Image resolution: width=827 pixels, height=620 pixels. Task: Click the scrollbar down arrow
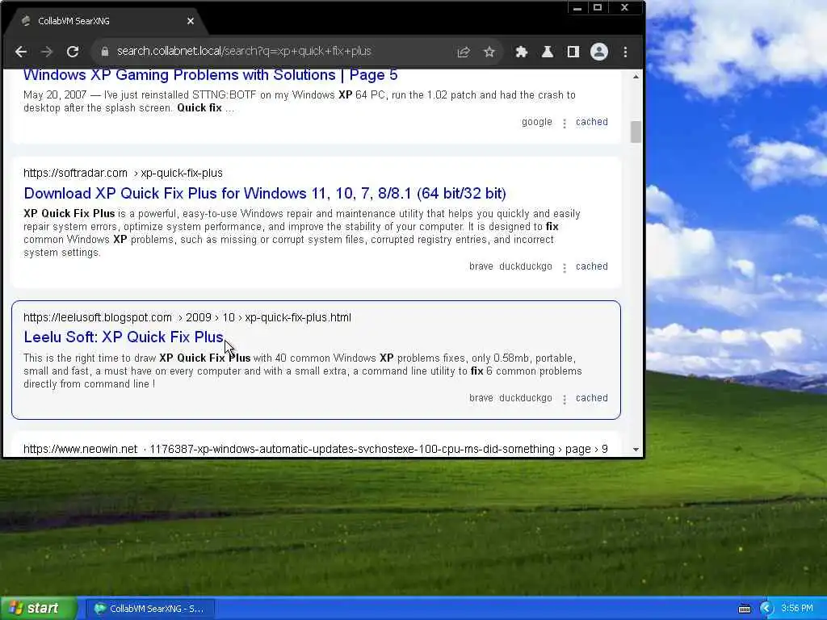point(636,450)
